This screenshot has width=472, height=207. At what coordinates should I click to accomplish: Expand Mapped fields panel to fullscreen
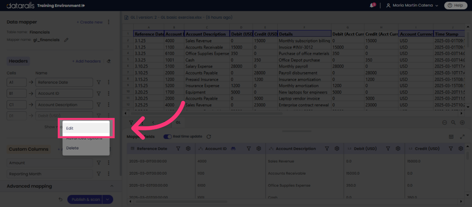click(462, 136)
